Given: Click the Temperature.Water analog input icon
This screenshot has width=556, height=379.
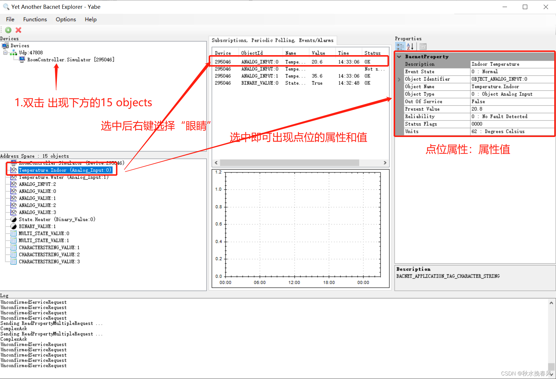Looking at the screenshot, I should [14, 177].
